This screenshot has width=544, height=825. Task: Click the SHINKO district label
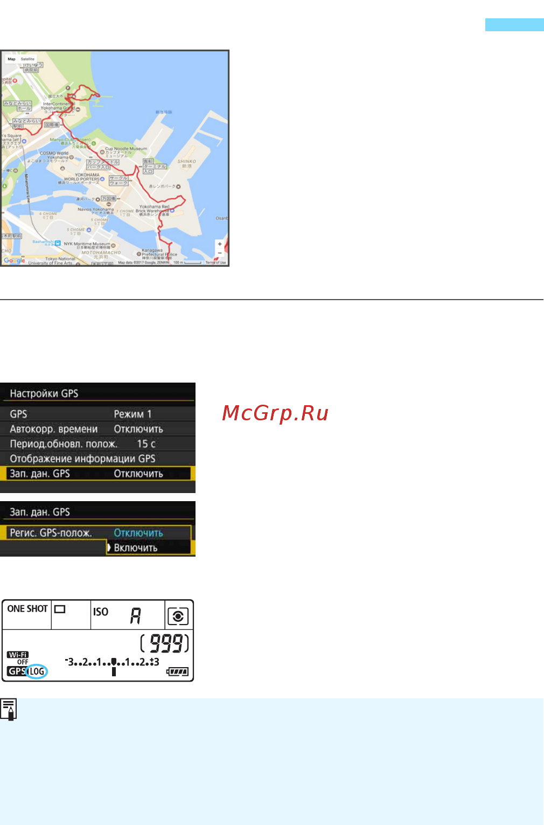(x=187, y=161)
